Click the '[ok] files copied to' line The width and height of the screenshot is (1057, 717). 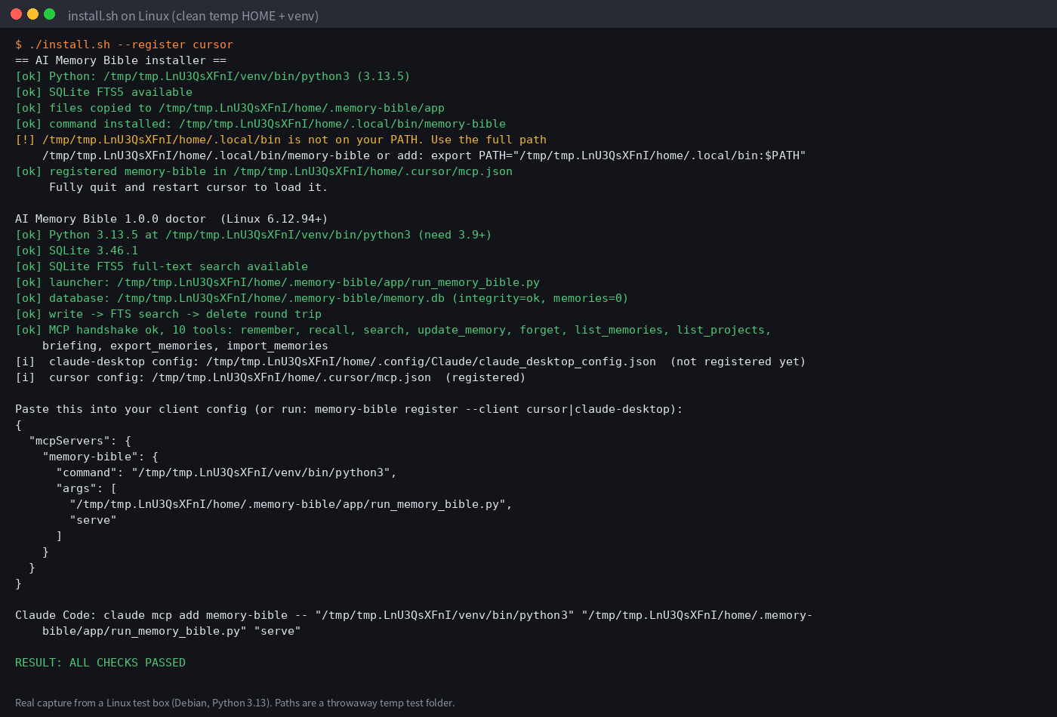pyautogui.click(x=230, y=108)
